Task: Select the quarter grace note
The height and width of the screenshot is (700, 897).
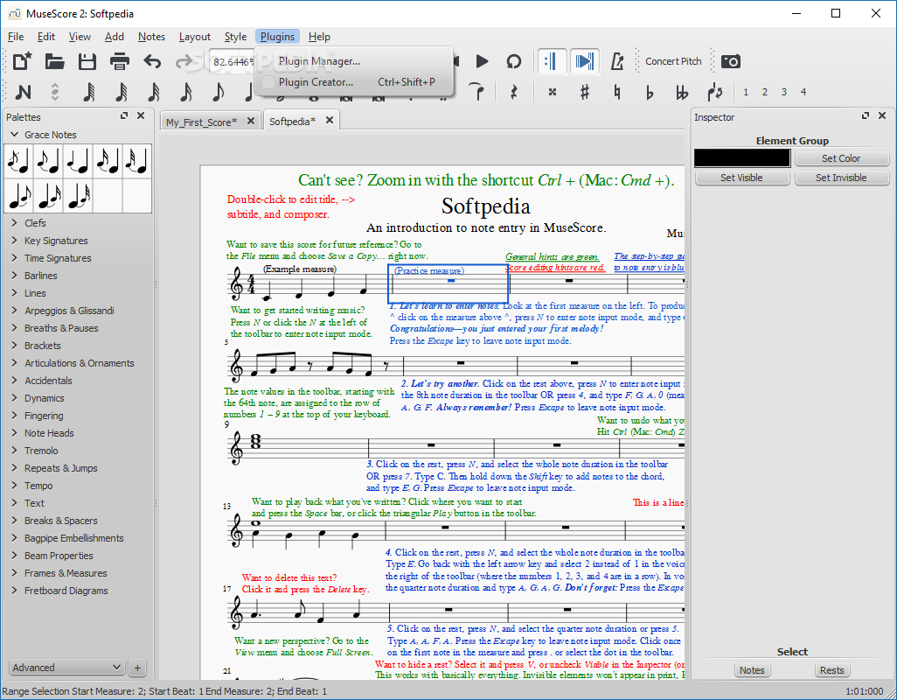Action: (79, 161)
